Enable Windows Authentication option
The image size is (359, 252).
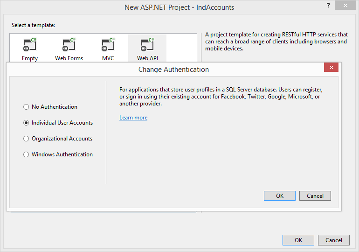click(26, 154)
